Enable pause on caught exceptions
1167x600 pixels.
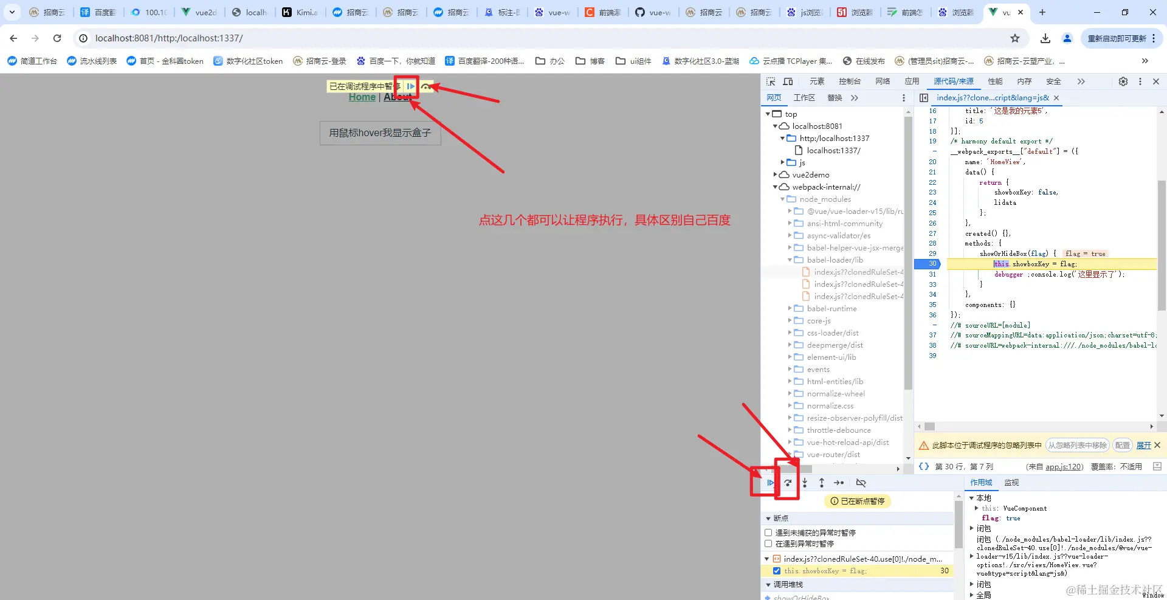point(768,543)
